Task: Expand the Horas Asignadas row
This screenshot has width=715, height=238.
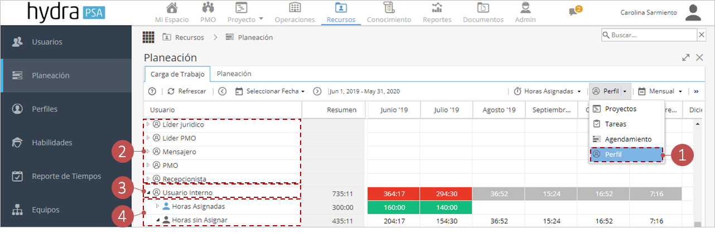Action: (157, 206)
